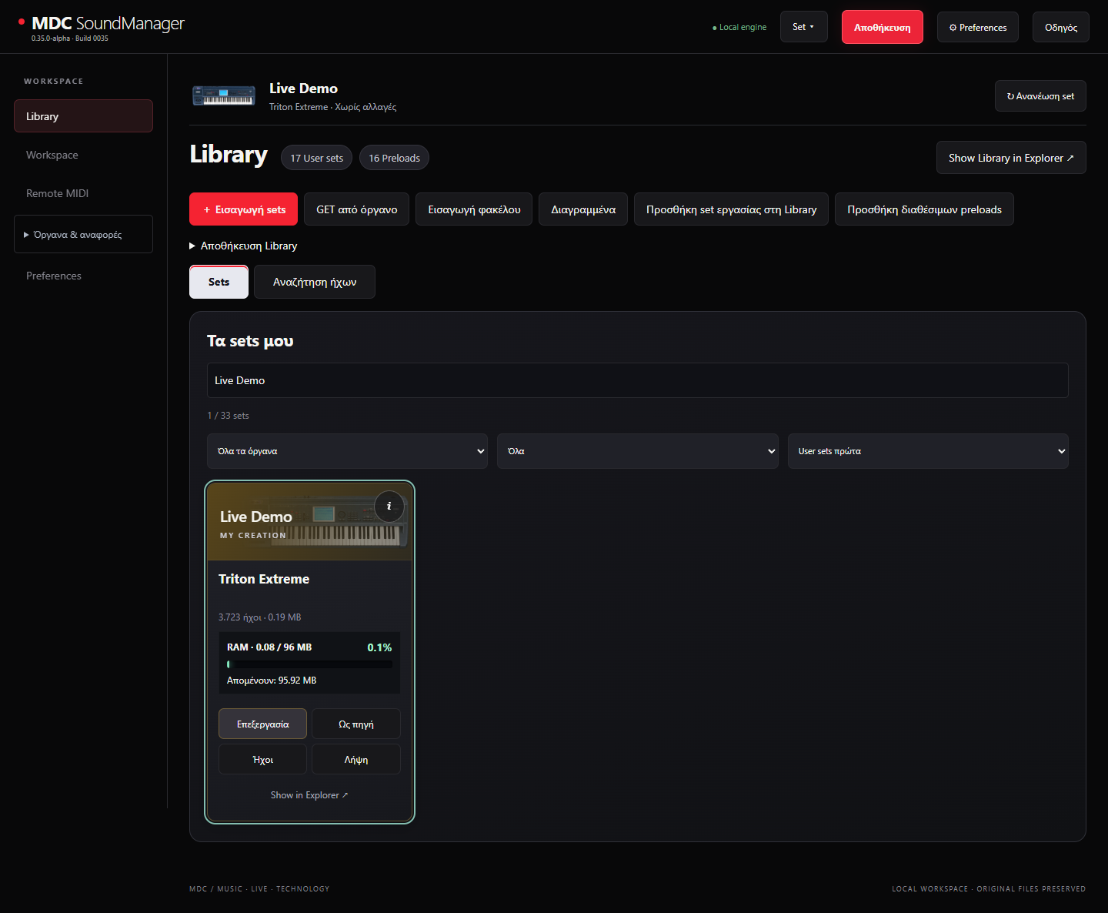Click Προσθήκη set εργασίας στη Library
Screen dimensions: 1108x913
click(x=731, y=209)
